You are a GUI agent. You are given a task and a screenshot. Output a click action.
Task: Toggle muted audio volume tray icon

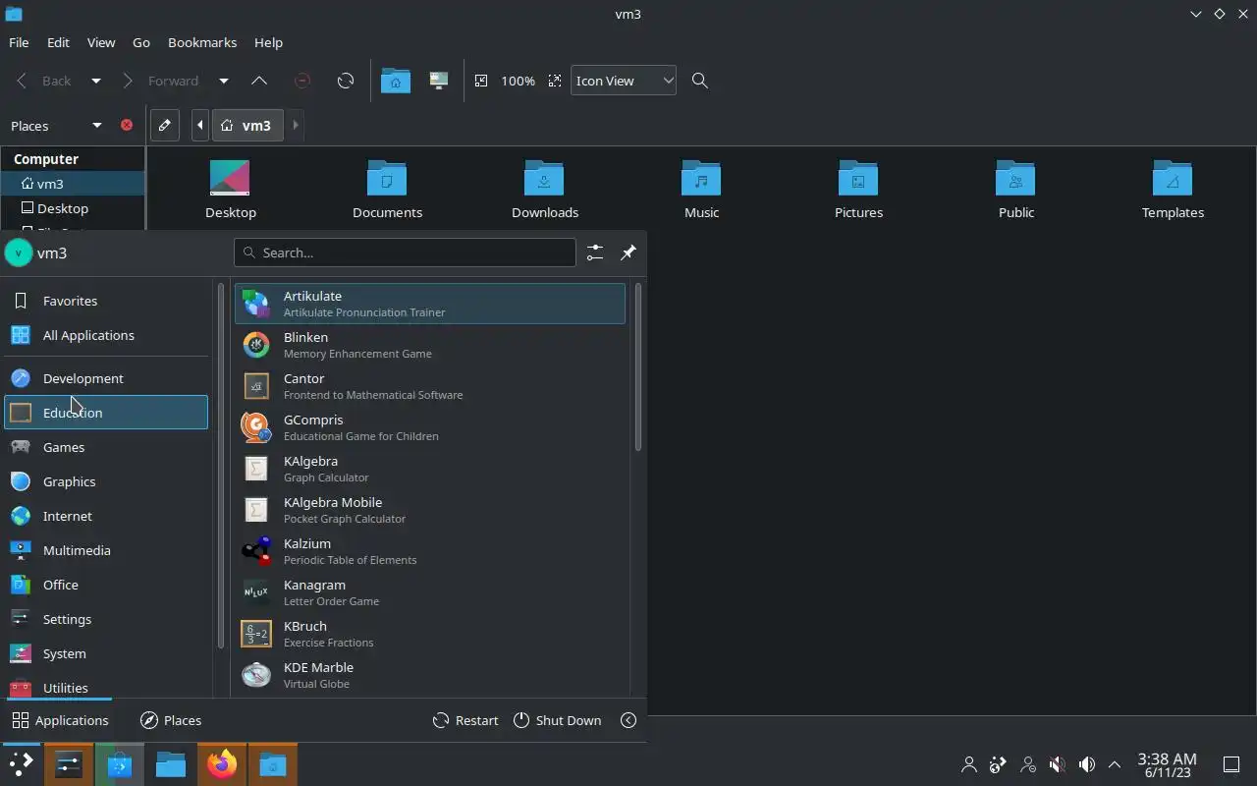1057,764
